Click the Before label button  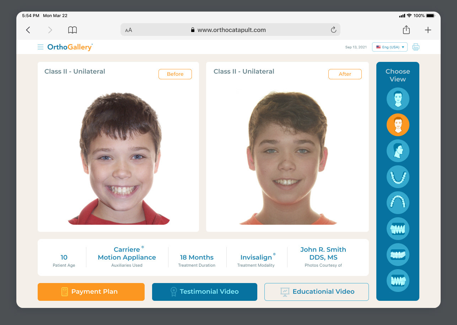point(175,74)
